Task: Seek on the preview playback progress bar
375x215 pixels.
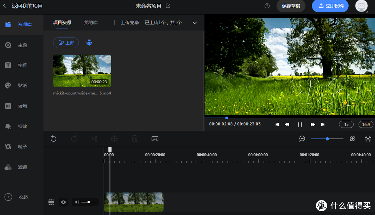Action: (x=290, y=118)
